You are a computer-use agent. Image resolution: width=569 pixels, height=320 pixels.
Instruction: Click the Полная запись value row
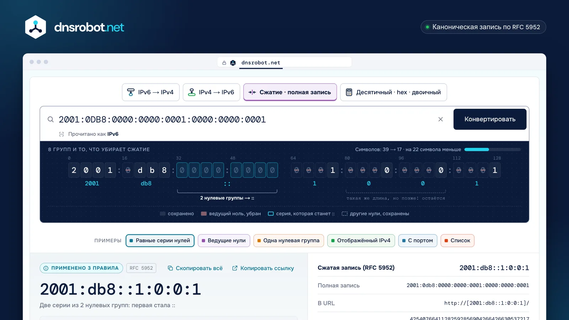click(423, 286)
